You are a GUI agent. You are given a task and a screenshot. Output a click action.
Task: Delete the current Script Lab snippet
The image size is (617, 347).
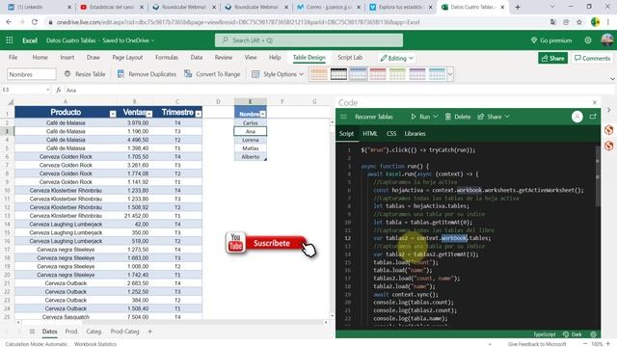[x=458, y=117]
